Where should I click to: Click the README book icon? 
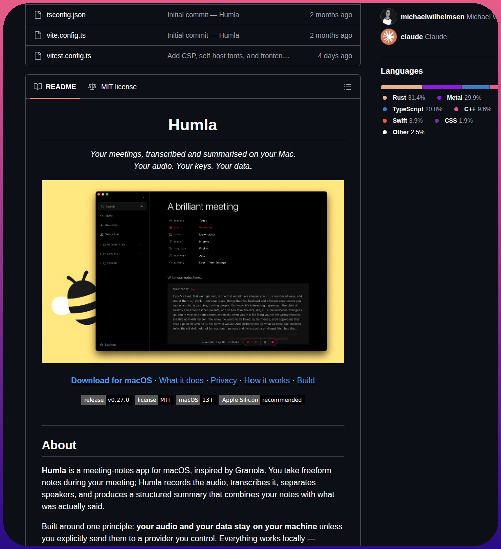38,87
